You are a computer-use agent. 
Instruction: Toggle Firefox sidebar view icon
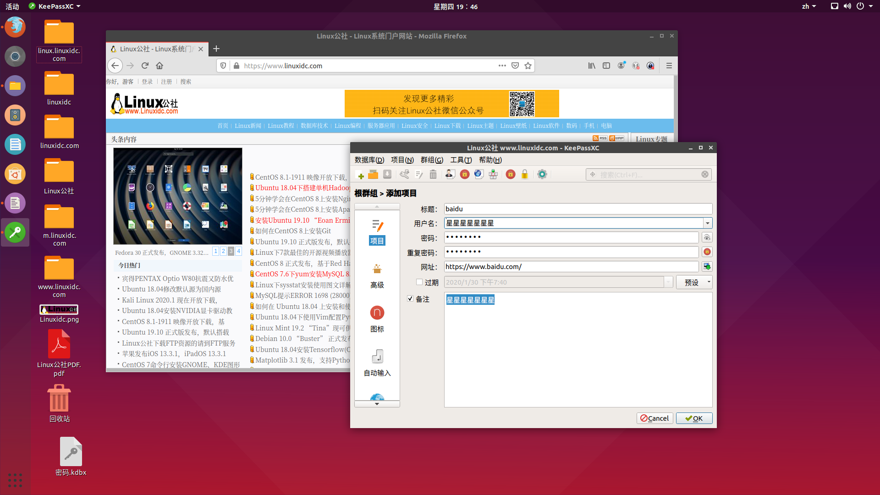606,66
